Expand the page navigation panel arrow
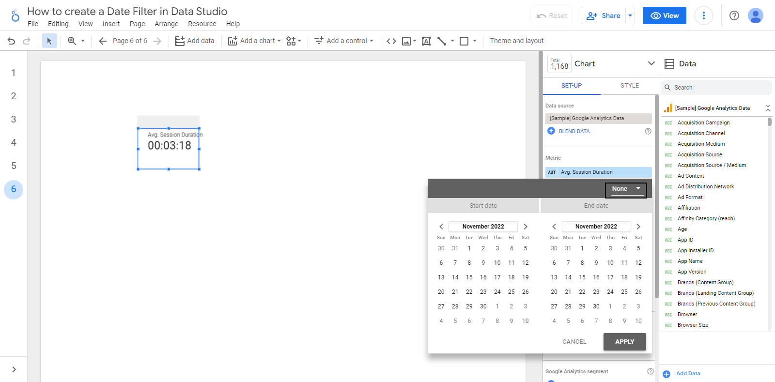775x382 pixels. pyautogui.click(x=14, y=369)
